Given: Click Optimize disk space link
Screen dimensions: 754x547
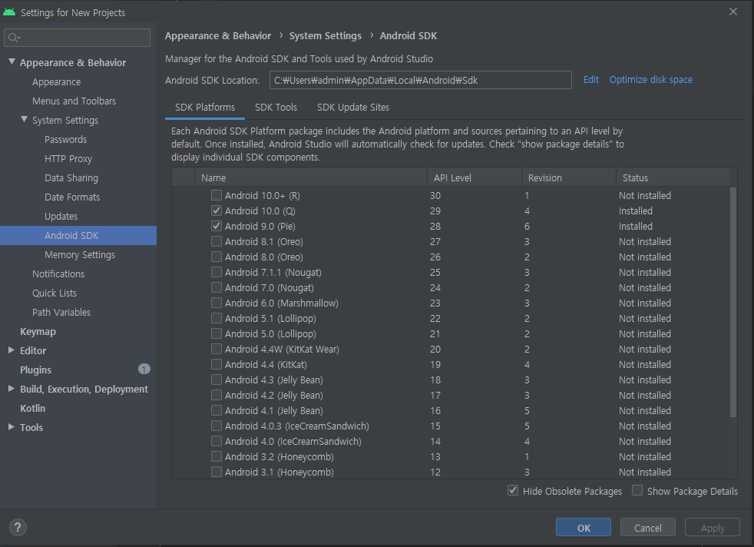Looking at the screenshot, I should (x=651, y=80).
